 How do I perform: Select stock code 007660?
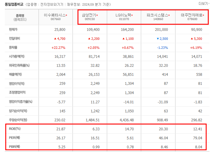[56, 19]
